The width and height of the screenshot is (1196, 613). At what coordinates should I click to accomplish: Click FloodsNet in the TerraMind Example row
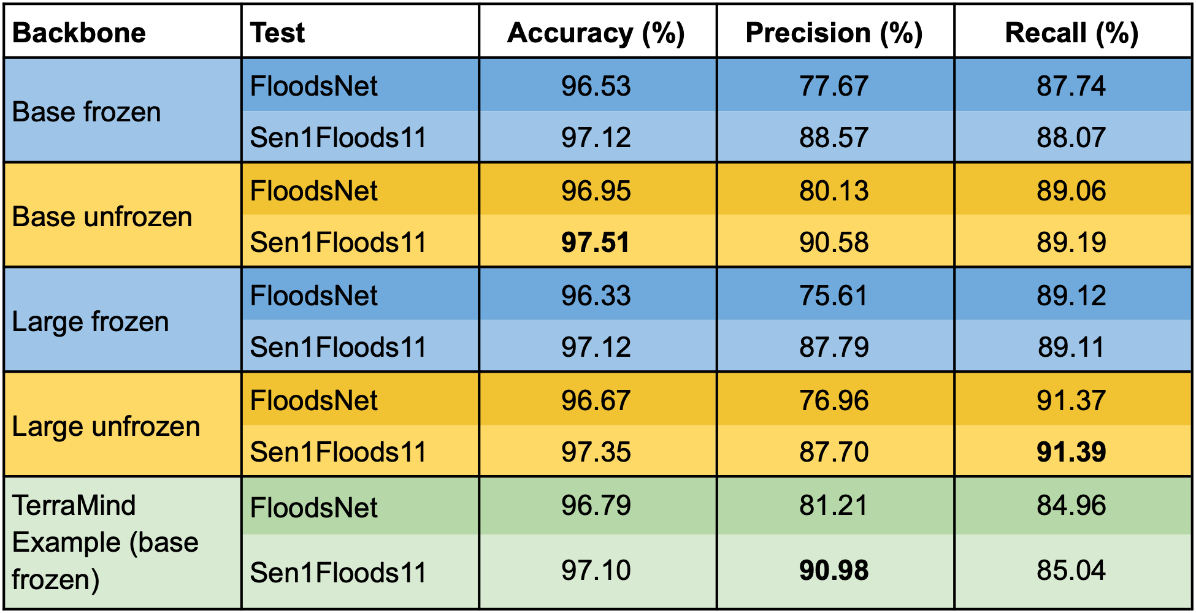pyautogui.click(x=314, y=508)
